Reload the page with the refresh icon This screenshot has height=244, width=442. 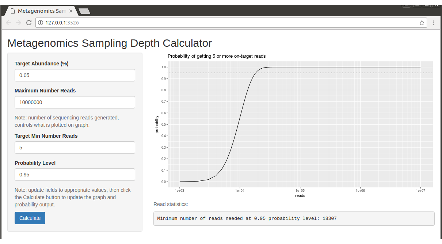29,23
